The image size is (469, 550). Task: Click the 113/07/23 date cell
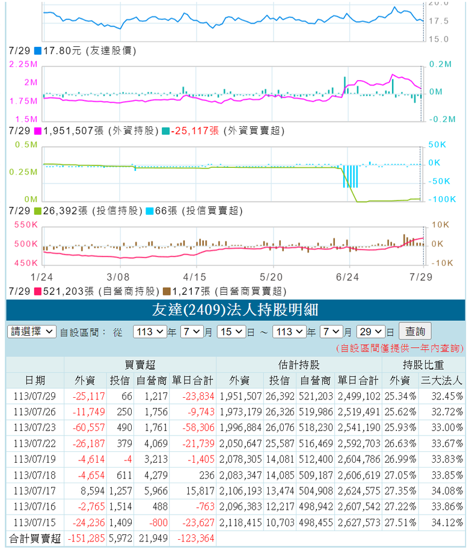point(35,428)
